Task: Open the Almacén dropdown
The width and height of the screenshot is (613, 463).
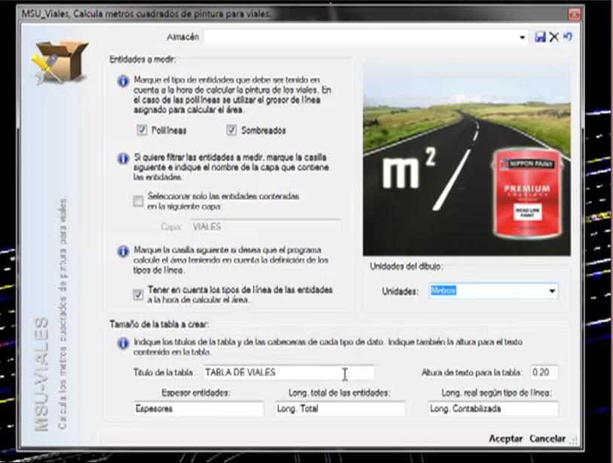Action: pos(522,38)
